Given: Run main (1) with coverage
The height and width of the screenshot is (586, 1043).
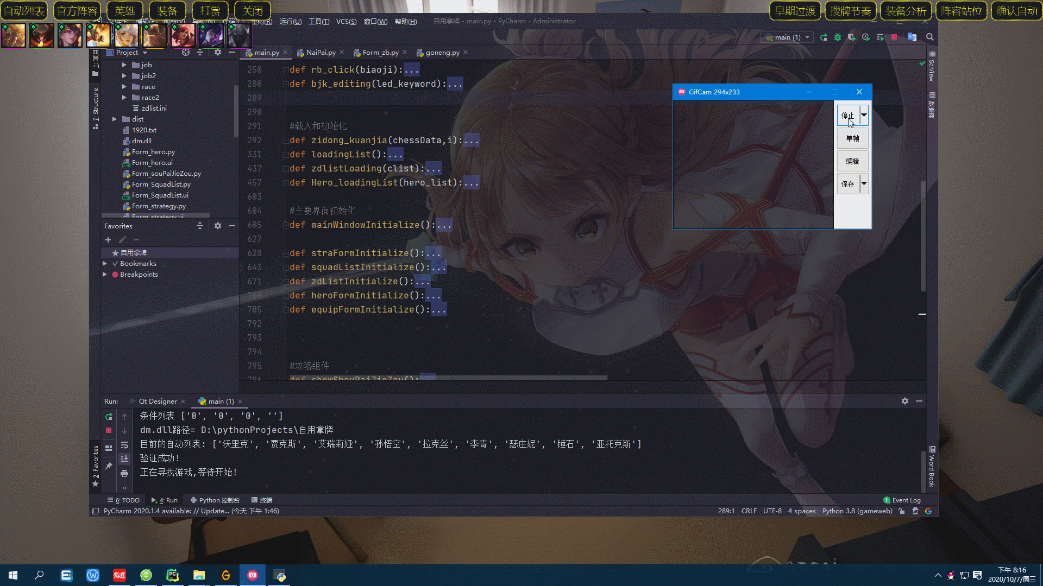Looking at the screenshot, I should click(851, 37).
